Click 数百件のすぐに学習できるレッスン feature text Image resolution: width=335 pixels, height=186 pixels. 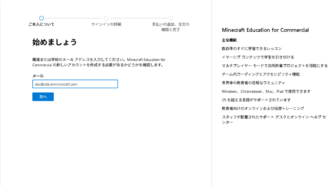[252, 49]
